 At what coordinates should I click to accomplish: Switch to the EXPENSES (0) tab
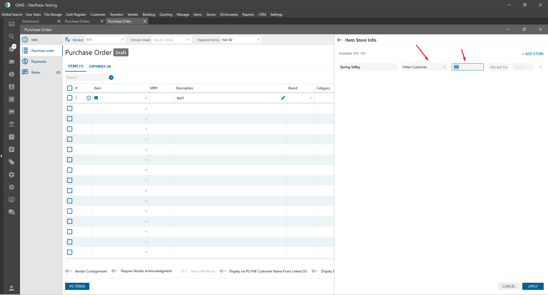tap(100, 66)
